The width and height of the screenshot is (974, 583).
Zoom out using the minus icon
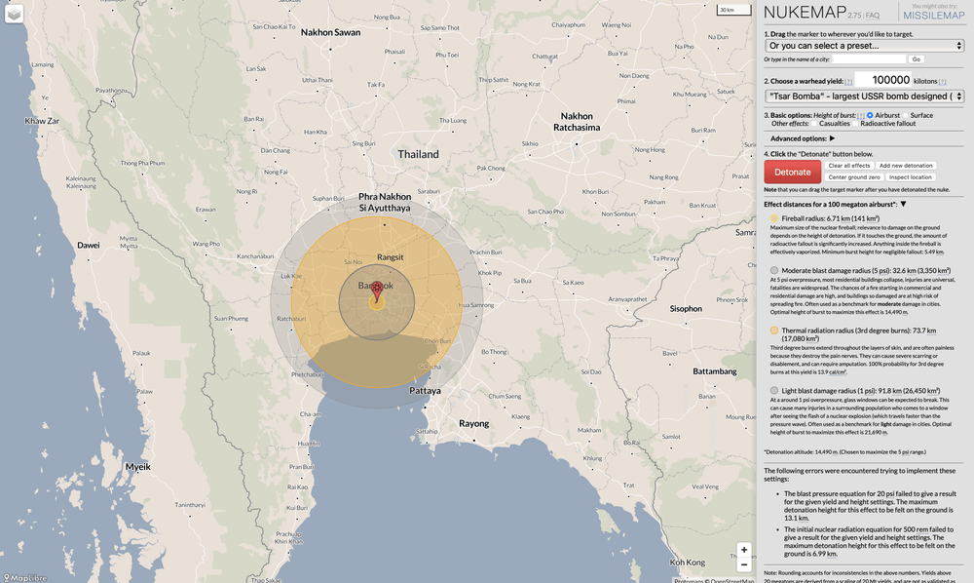pos(743,564)
